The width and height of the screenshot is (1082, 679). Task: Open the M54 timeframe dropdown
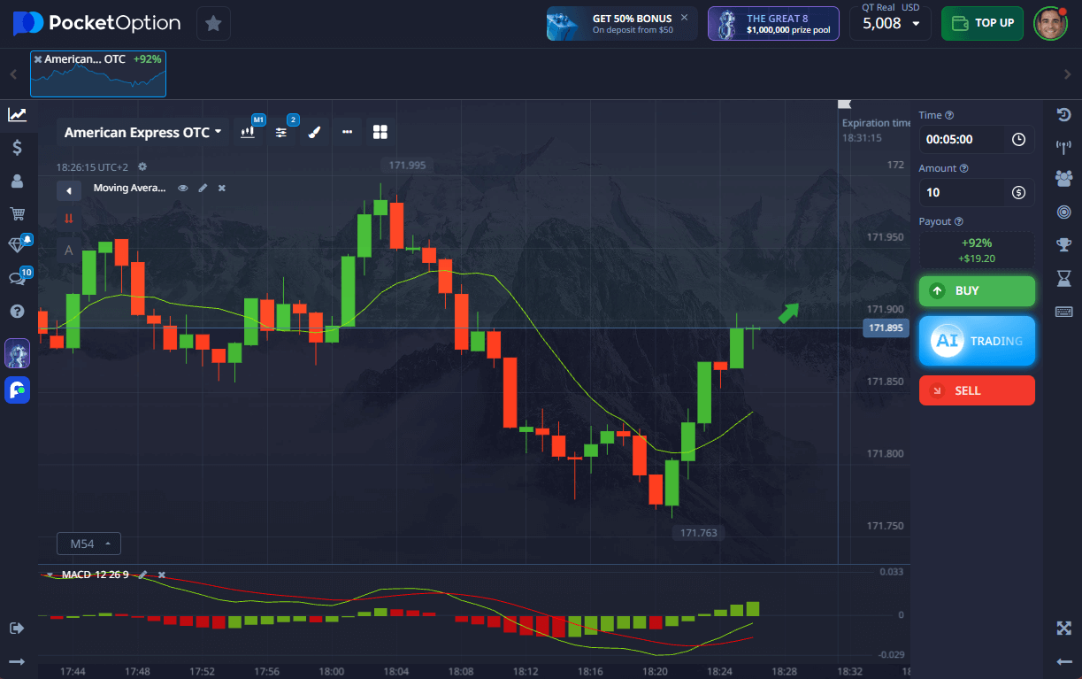[x=88, y=543]
